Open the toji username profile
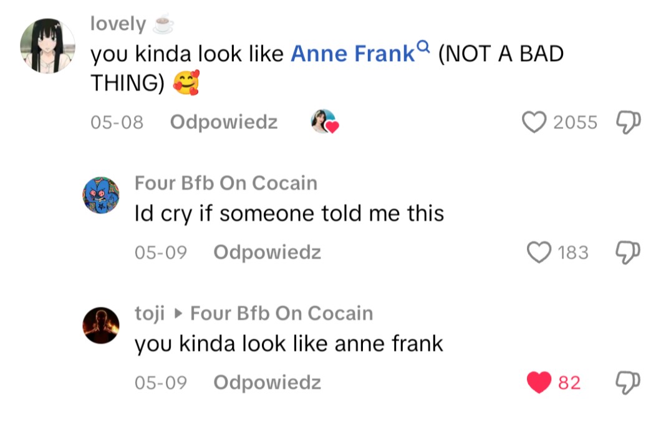 click(x=150, y=313)
